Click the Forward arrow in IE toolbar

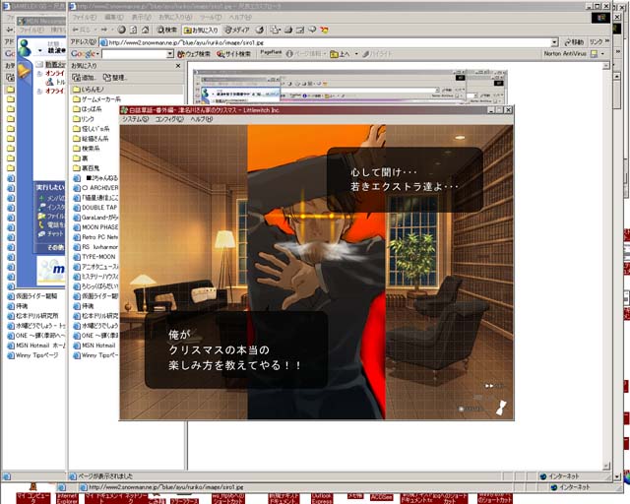[x=103, y=30]
